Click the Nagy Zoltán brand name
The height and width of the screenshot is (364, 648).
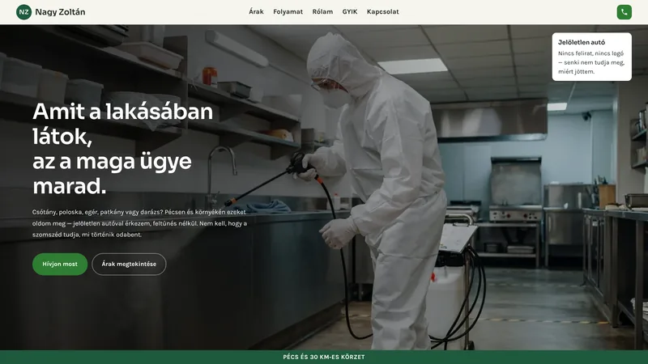pos(60,12)
